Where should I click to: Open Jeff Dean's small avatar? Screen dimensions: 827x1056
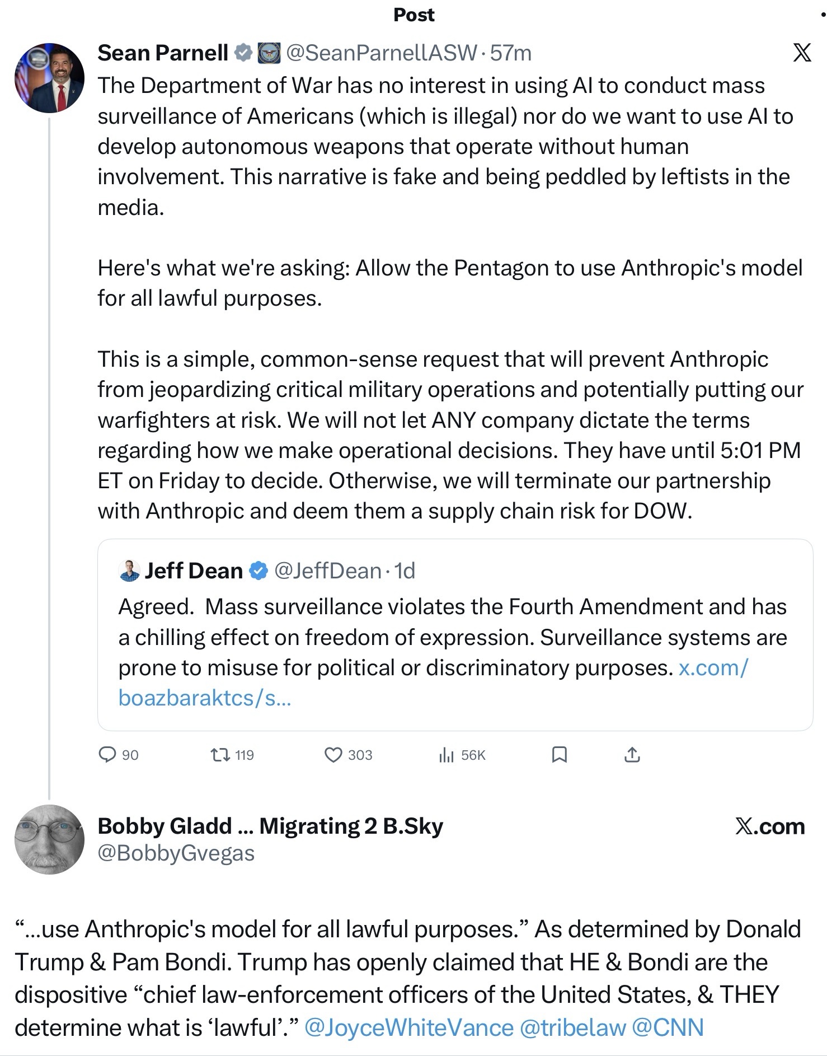(x=129, y=571)
